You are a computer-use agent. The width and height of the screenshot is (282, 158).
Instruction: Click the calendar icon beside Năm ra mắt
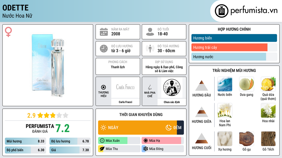(104, 32)
